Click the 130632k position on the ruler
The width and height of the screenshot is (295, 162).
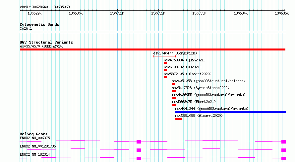coord(158,14)
